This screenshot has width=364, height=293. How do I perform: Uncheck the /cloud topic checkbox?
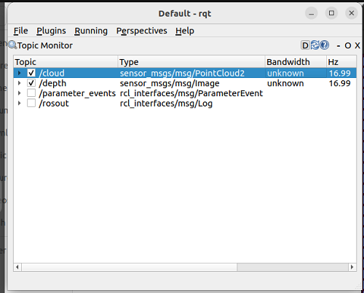[31, 73]
